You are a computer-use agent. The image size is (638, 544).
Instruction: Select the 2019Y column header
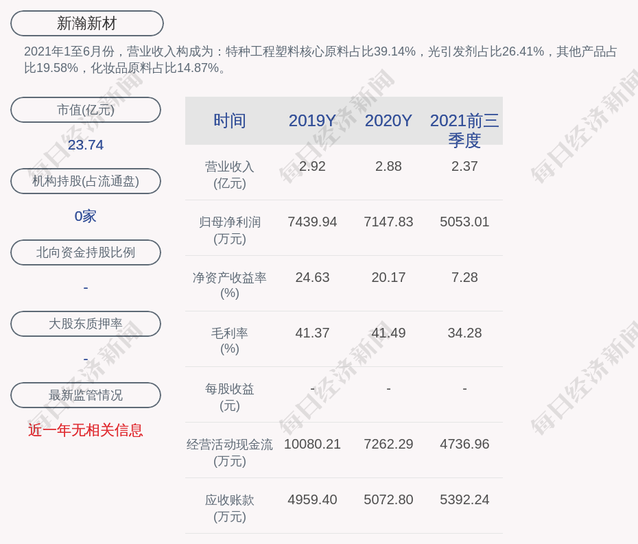point(312,121)
